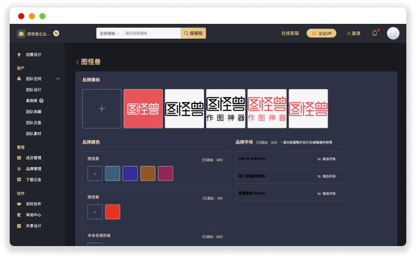Click the 已添加: 1/5 count label

coord(213,198)
